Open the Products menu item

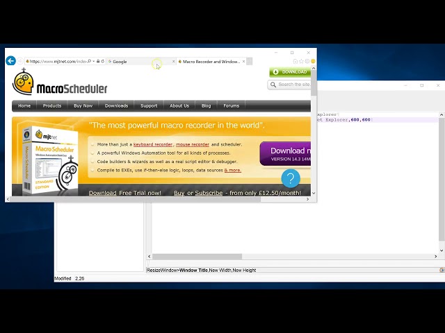(x=52, y=105)
